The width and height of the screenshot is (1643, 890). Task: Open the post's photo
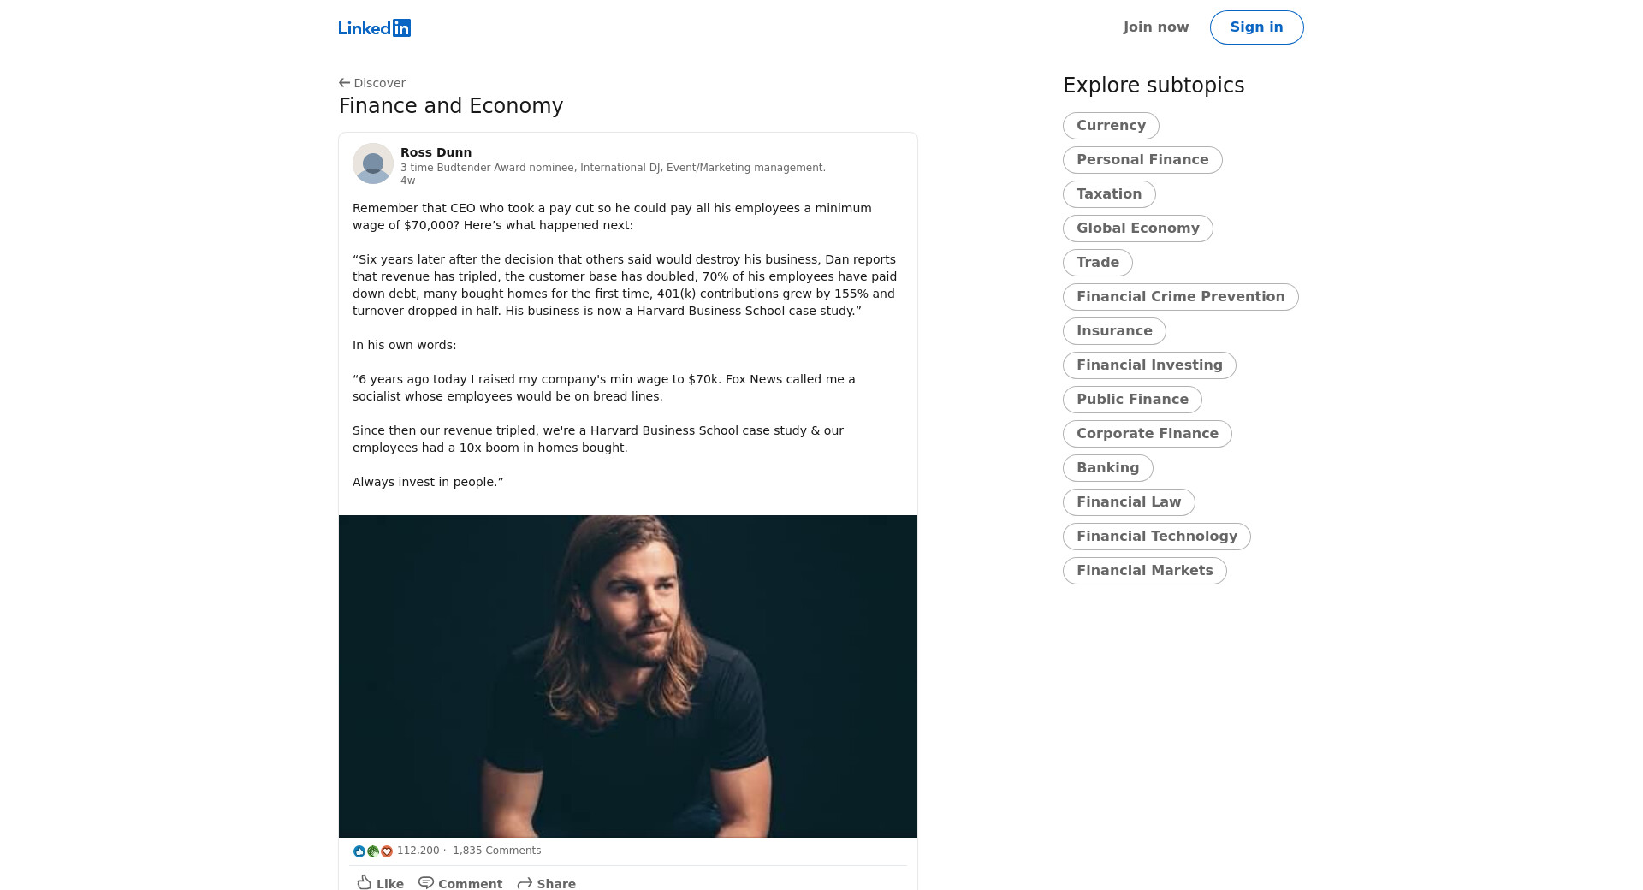pos(628,676)
